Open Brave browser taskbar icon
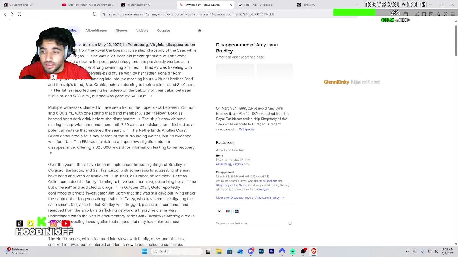Screen dimensions: 458x257 [314, 251]
